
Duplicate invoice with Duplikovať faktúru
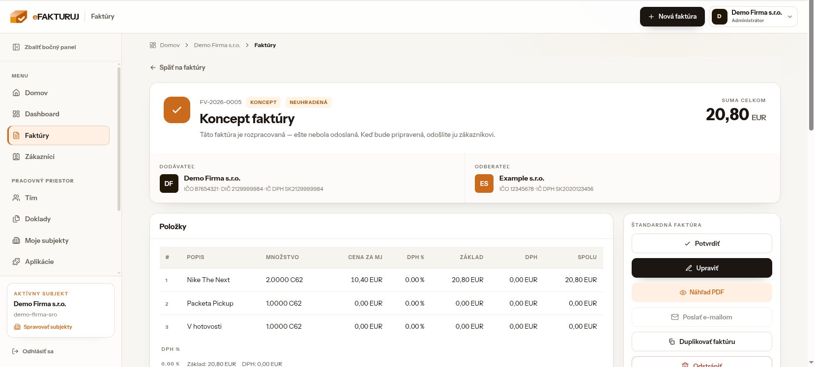pyautogui.click(x=701, y=341)
